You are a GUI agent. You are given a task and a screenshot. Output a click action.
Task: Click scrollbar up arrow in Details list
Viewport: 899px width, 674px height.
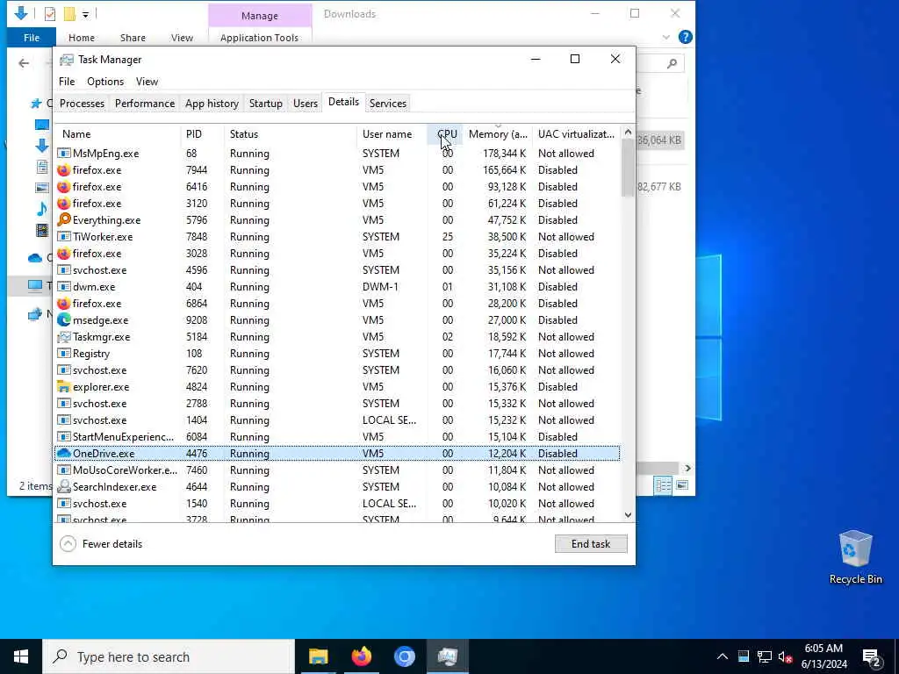coord(628,132)
